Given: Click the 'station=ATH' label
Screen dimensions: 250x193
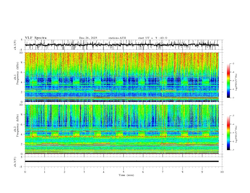Looking at the screenshot, I should point(117,38).
